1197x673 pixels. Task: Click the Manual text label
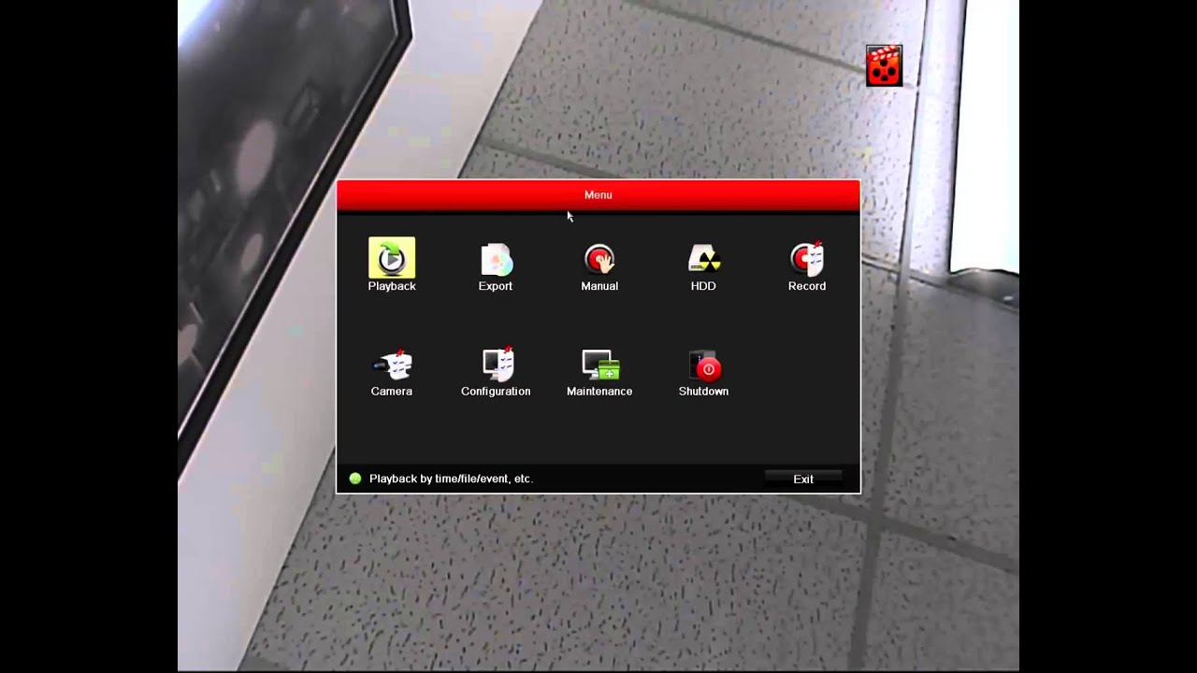599,286
